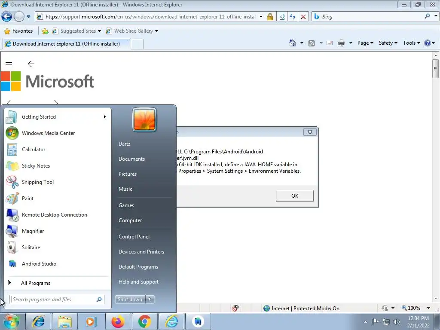The height and width of the screenshot is (330, 440).
Task: Open Control Panel from Start menu
Action: [x=134, y=237]
